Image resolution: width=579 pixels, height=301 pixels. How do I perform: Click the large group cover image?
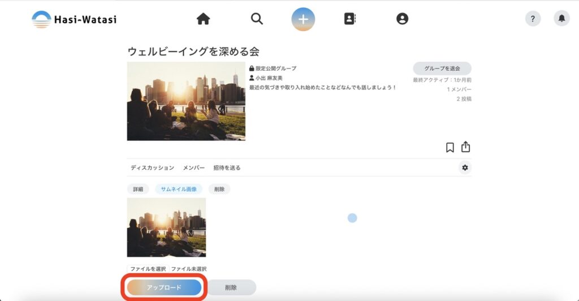[x=186, y=101]
